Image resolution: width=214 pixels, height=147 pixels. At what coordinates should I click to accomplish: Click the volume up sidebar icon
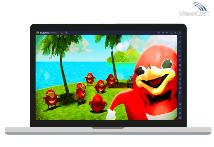tap(180, 42)
